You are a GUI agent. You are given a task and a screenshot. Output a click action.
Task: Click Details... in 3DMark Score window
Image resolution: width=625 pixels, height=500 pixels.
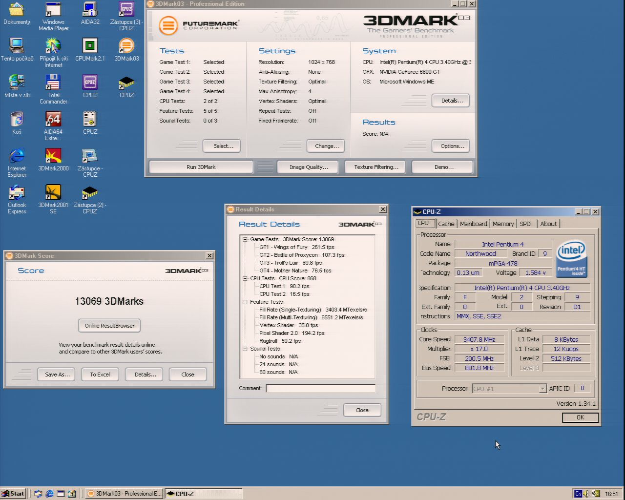coord(145,375)
